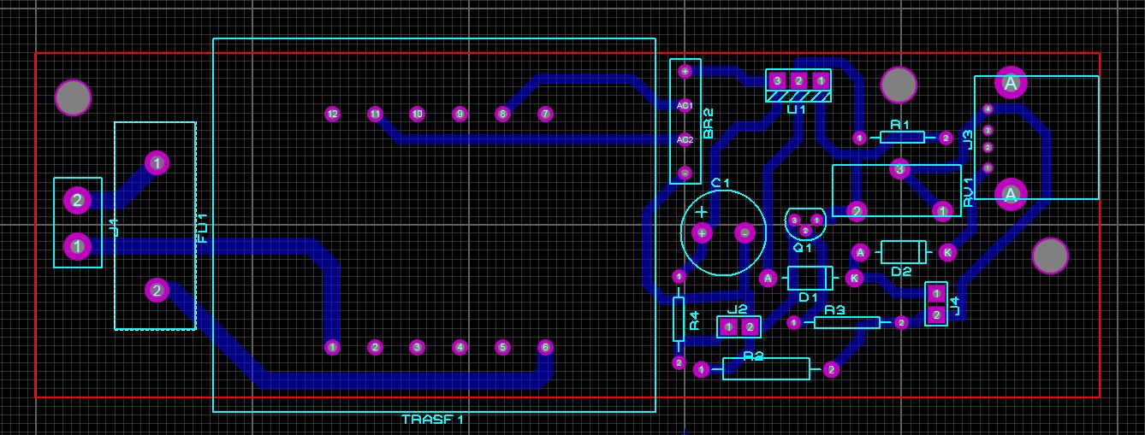This screenshot has height=435, width=1145.
Task: Select the AC1 pad of bridge BR2
Action: click(x=685, y=106)
